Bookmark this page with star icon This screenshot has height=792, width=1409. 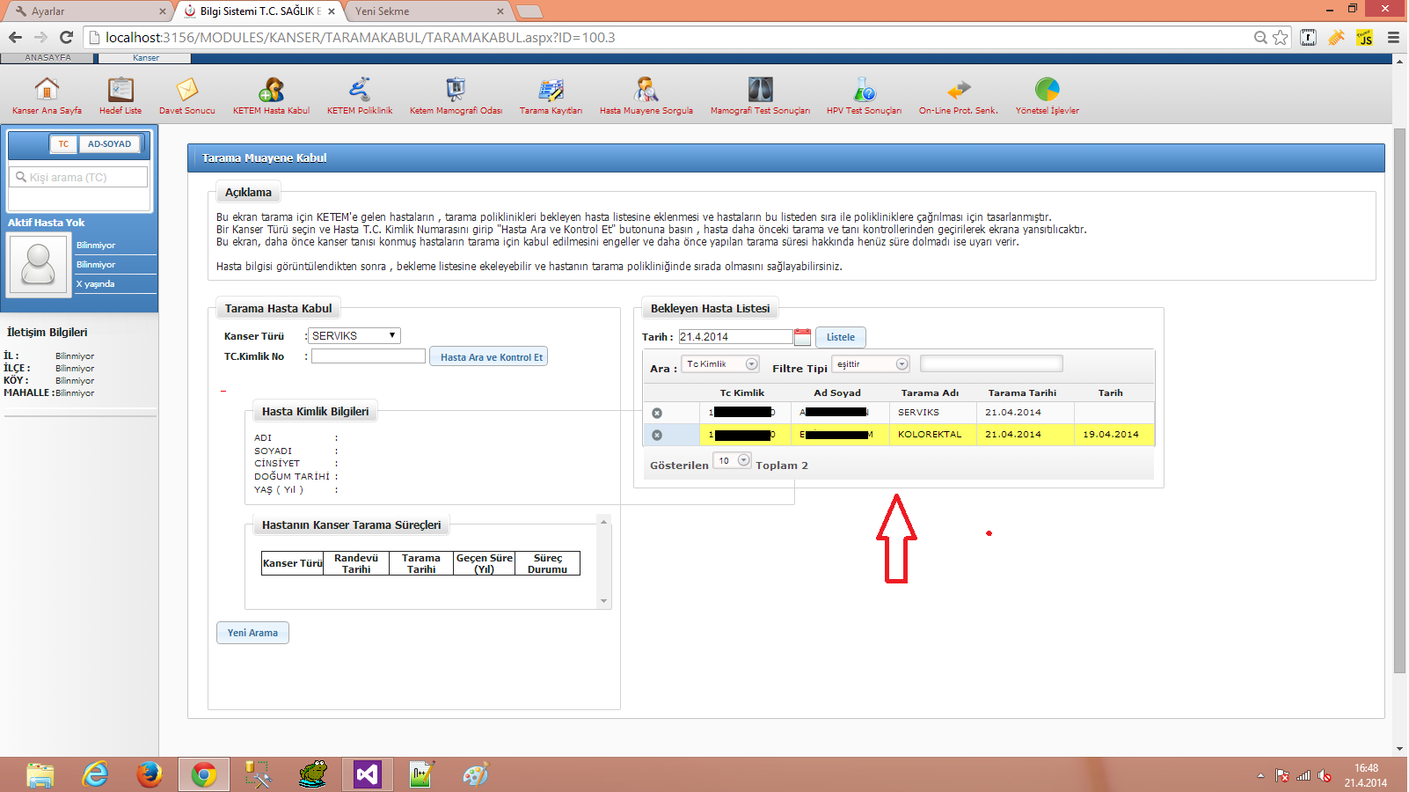1281,37
